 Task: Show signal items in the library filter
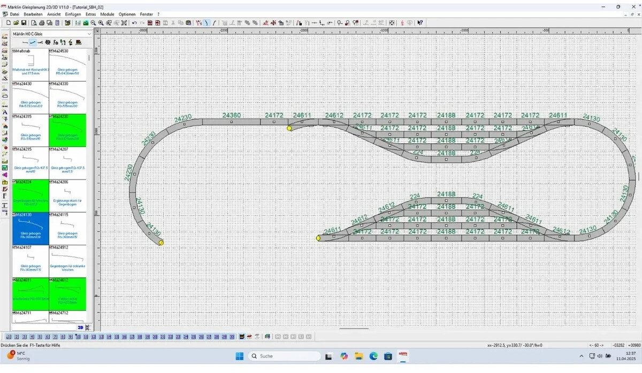[63, 42]
